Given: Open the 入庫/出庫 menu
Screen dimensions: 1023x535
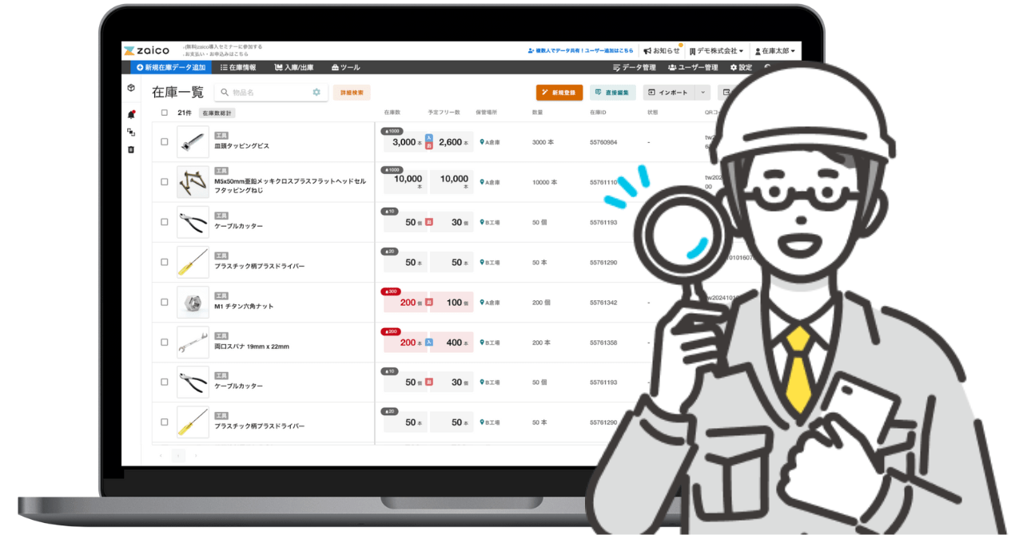Looking at the screenshot, I should tap(293, 68).
